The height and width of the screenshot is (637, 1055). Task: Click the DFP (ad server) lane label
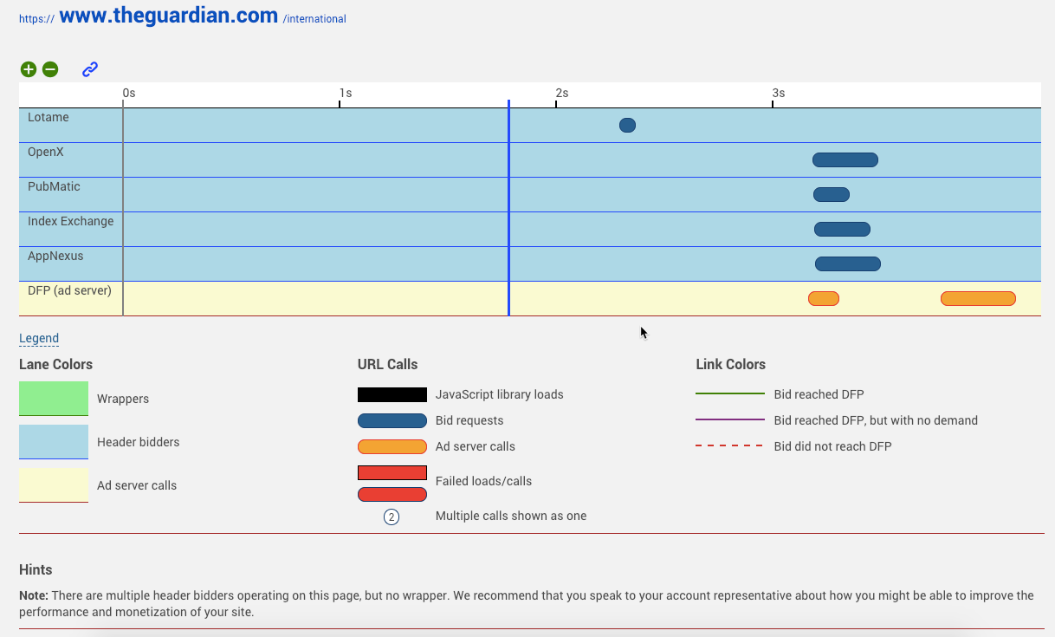click(x=69, y=290)
